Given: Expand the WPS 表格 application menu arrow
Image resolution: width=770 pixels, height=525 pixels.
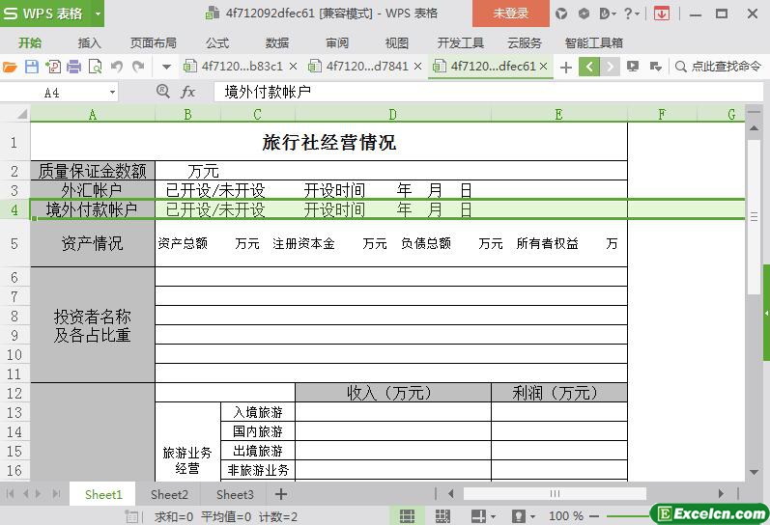Looking at the screenshot, I should pyautogui.click(x=98, y=14).
